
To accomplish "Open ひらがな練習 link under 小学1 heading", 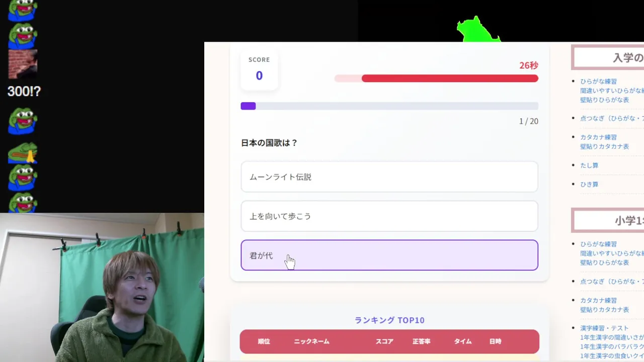I will [x=598, y=244].
